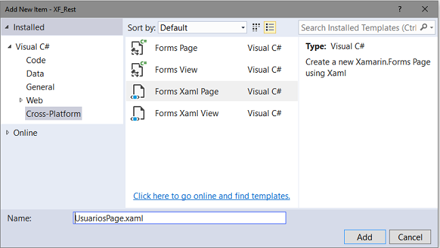Select the Cross-Platform category
The image size is (440, 248).
(x=53, y=113)
